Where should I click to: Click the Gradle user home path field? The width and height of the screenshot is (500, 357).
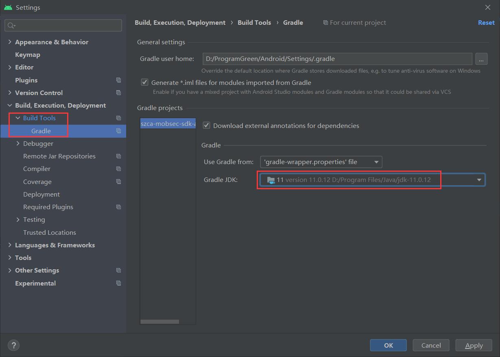point(338,59)
